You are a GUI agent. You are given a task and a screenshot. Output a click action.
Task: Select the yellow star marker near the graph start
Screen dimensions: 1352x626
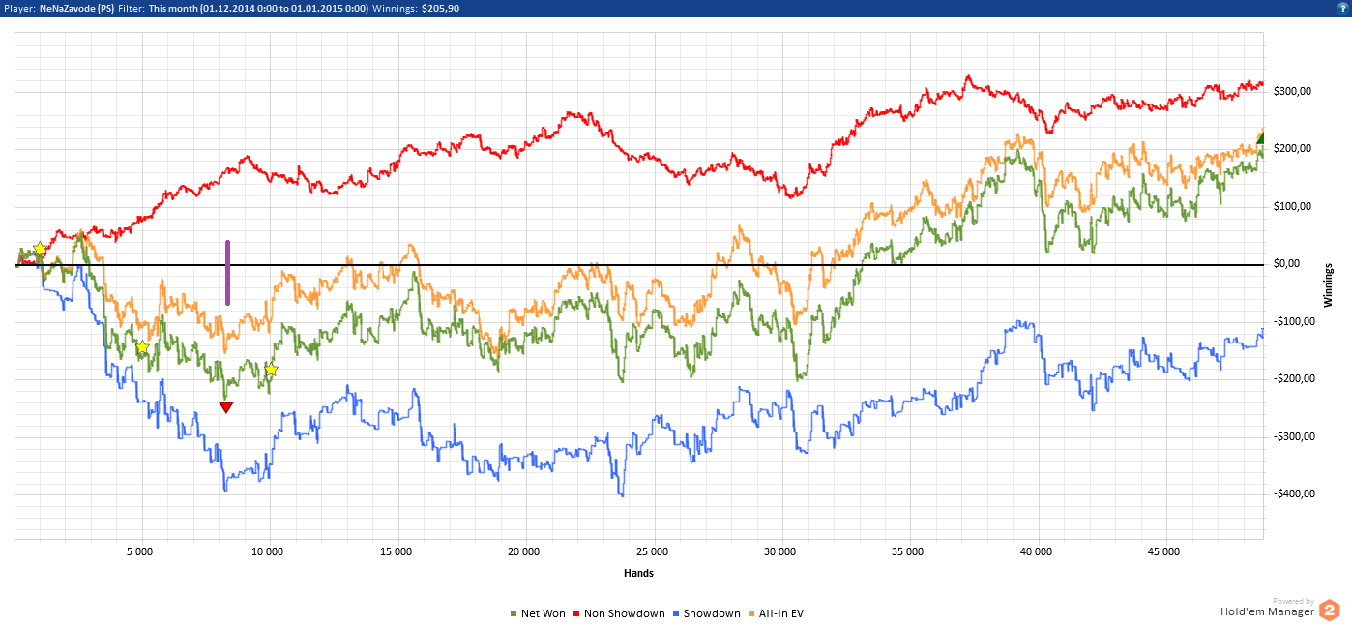[40, 250]
